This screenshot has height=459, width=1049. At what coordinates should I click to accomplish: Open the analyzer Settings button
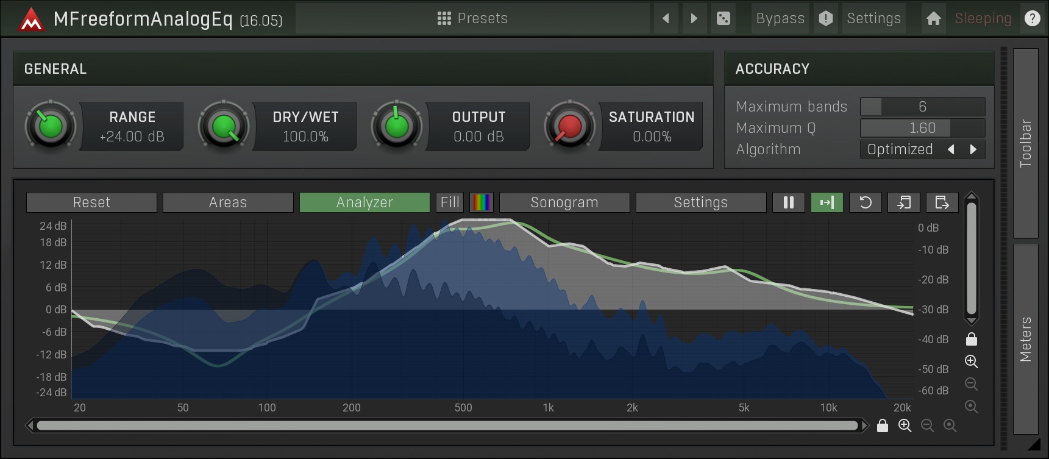[x=701, y=202]
